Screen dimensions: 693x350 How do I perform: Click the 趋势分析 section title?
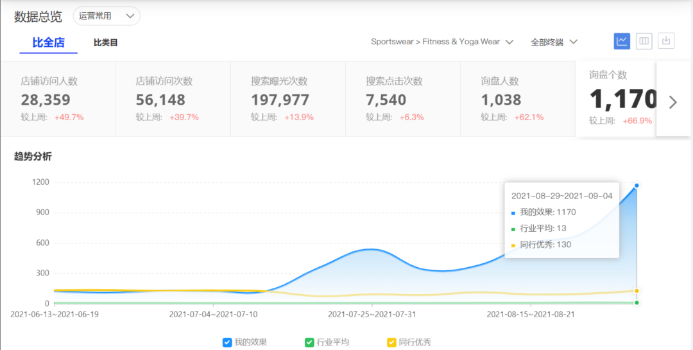(33, 157)
